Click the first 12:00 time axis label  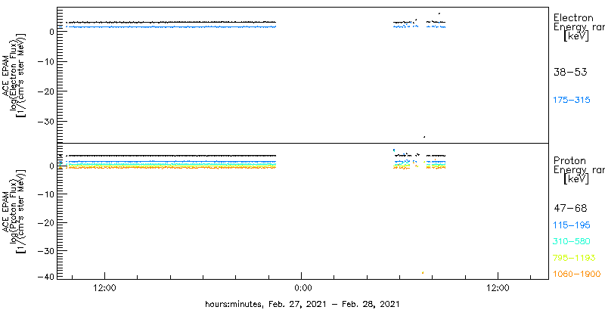(104, 288)
